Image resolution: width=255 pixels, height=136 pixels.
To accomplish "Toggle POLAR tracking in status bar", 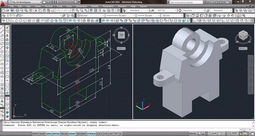I will pos(64,134).
